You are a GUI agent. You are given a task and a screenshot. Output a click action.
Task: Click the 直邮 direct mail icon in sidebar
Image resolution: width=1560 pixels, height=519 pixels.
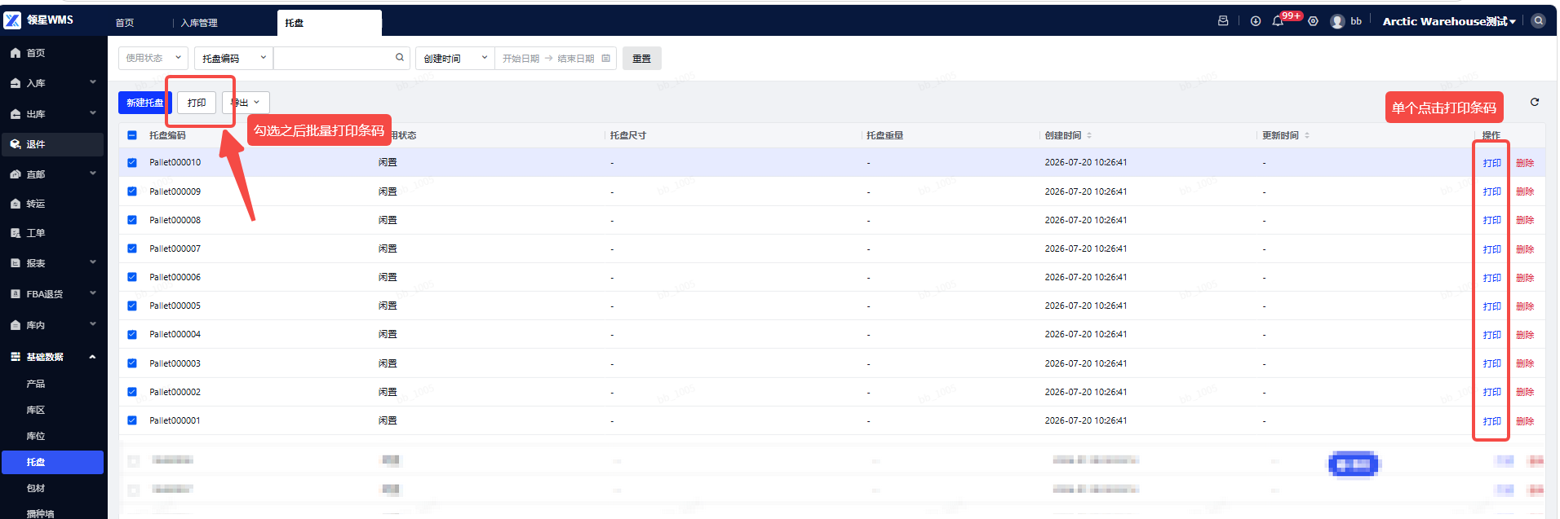(x=16, y=174)
